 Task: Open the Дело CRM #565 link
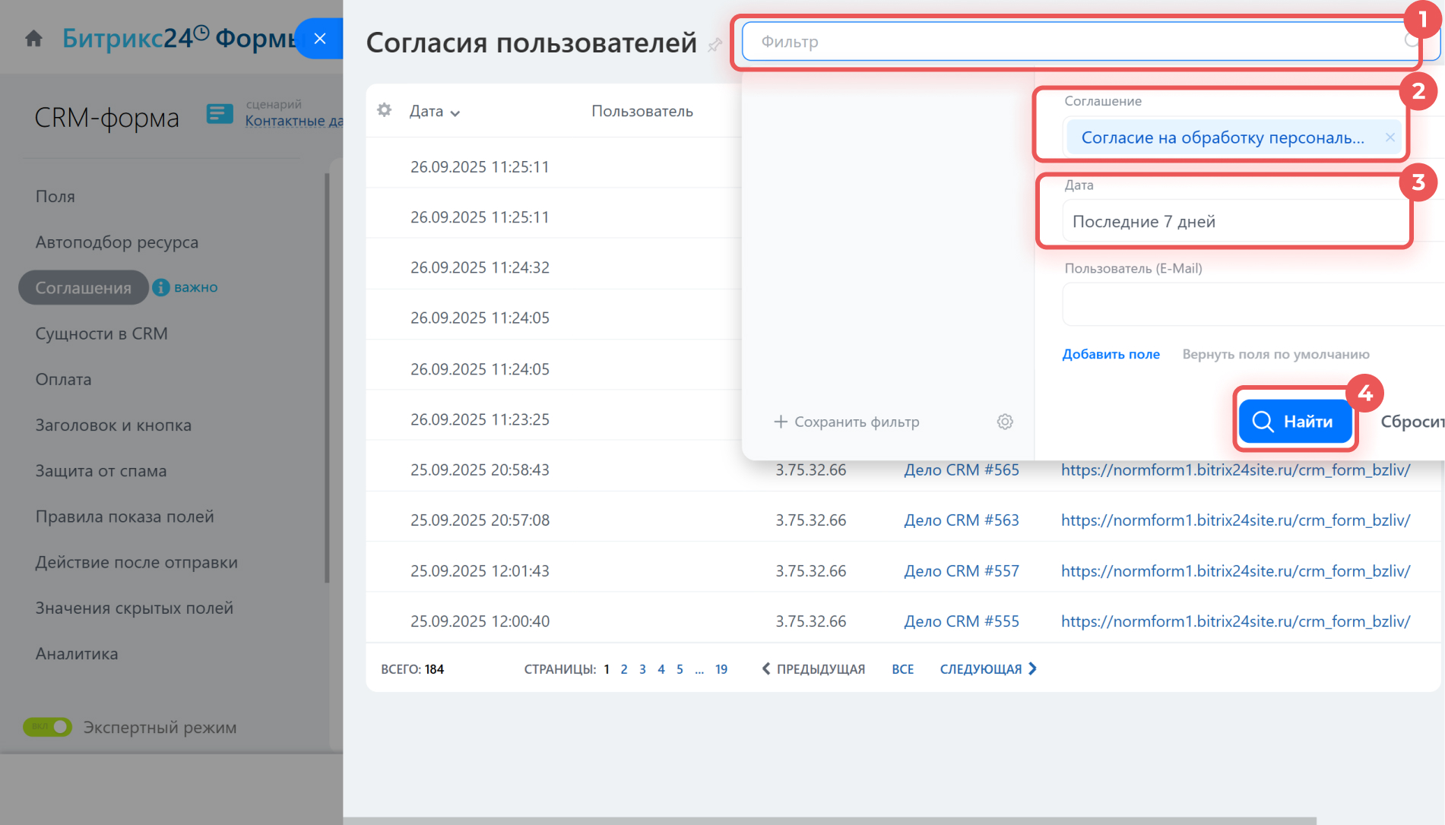(x=961, y=470)
